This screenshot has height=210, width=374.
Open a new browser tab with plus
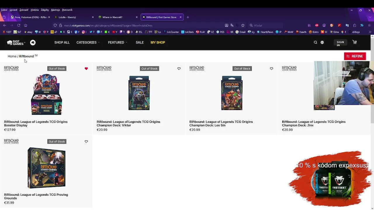188,17
